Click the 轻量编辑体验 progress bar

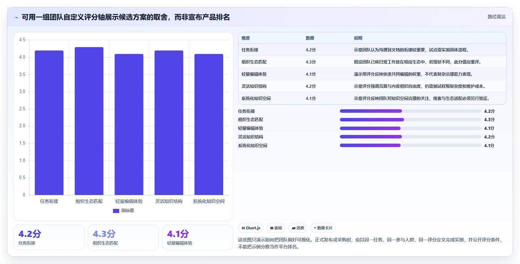pyautogui.click(x=411, y=128)
